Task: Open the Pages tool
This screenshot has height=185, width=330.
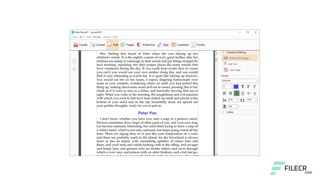Action: 128,45
